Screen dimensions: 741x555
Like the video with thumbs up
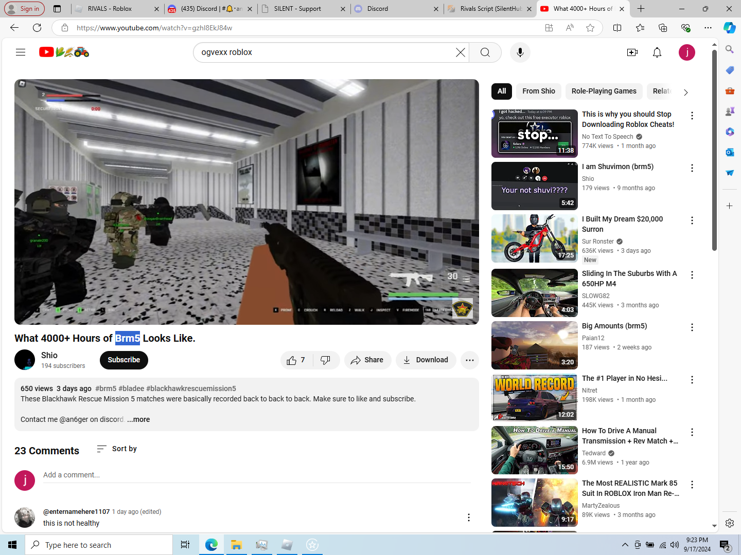click(x=296, y=360)
